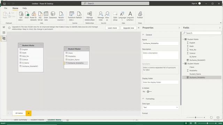223x125 pixels.
Task: Open Power BI datasets
Action: [33, 16]
